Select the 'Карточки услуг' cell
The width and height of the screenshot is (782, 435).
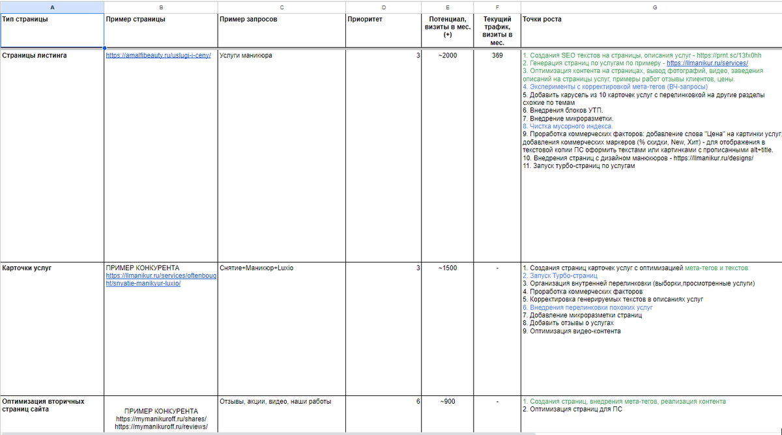(x=52, y=328)
